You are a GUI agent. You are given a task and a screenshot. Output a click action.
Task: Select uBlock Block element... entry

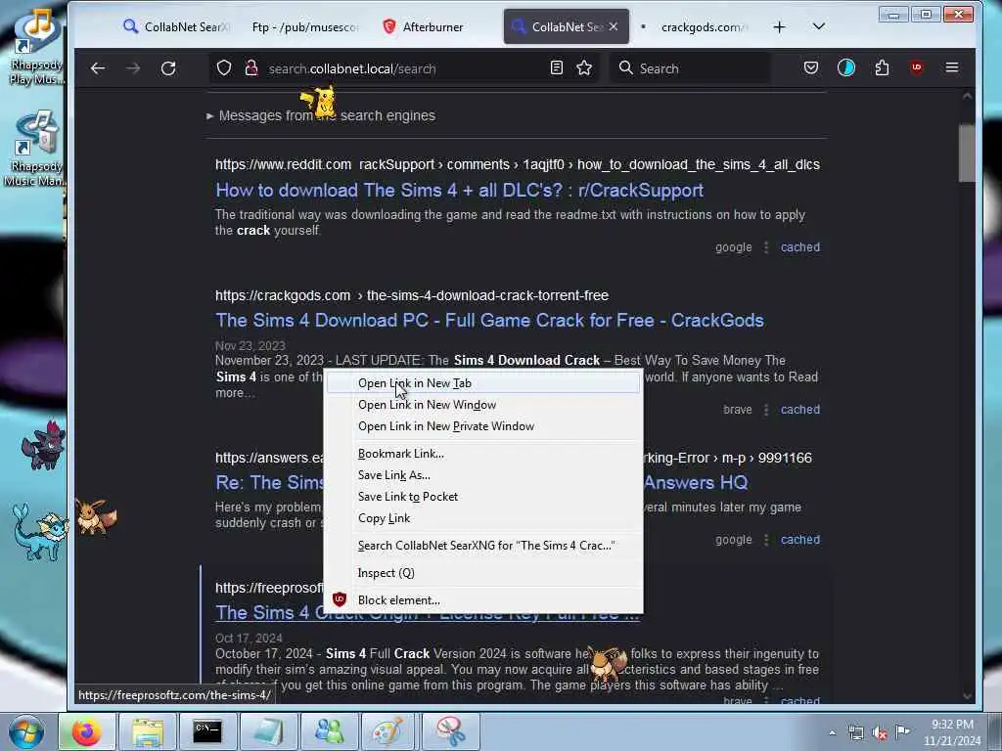click(x=483, y=600)
